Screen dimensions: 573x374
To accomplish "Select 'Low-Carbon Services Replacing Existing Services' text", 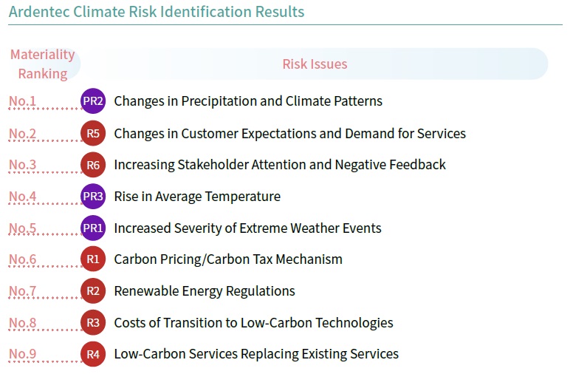I will 256,354.
